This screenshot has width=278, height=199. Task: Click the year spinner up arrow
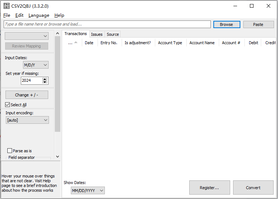[x=45, y=79]
